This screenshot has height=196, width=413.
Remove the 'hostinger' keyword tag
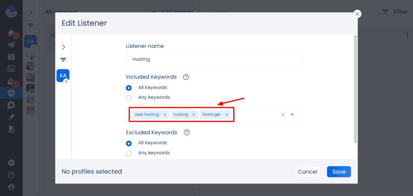(x=227, y=115)
